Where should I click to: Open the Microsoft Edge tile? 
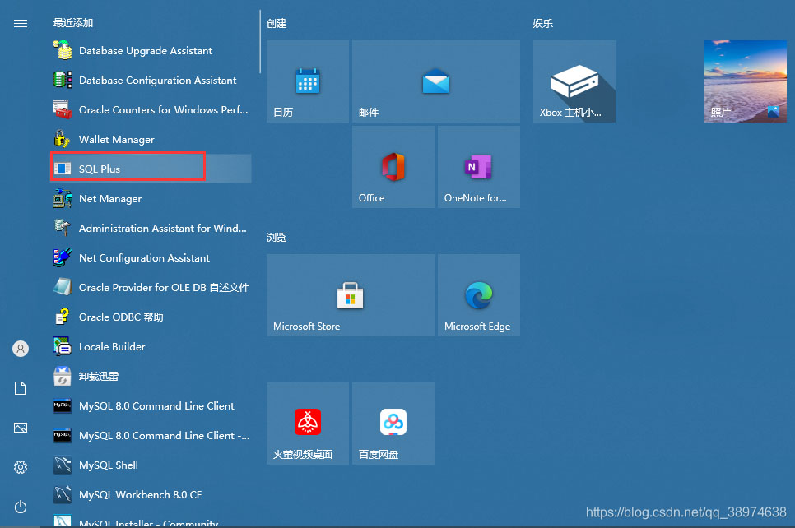click(479, 295)
